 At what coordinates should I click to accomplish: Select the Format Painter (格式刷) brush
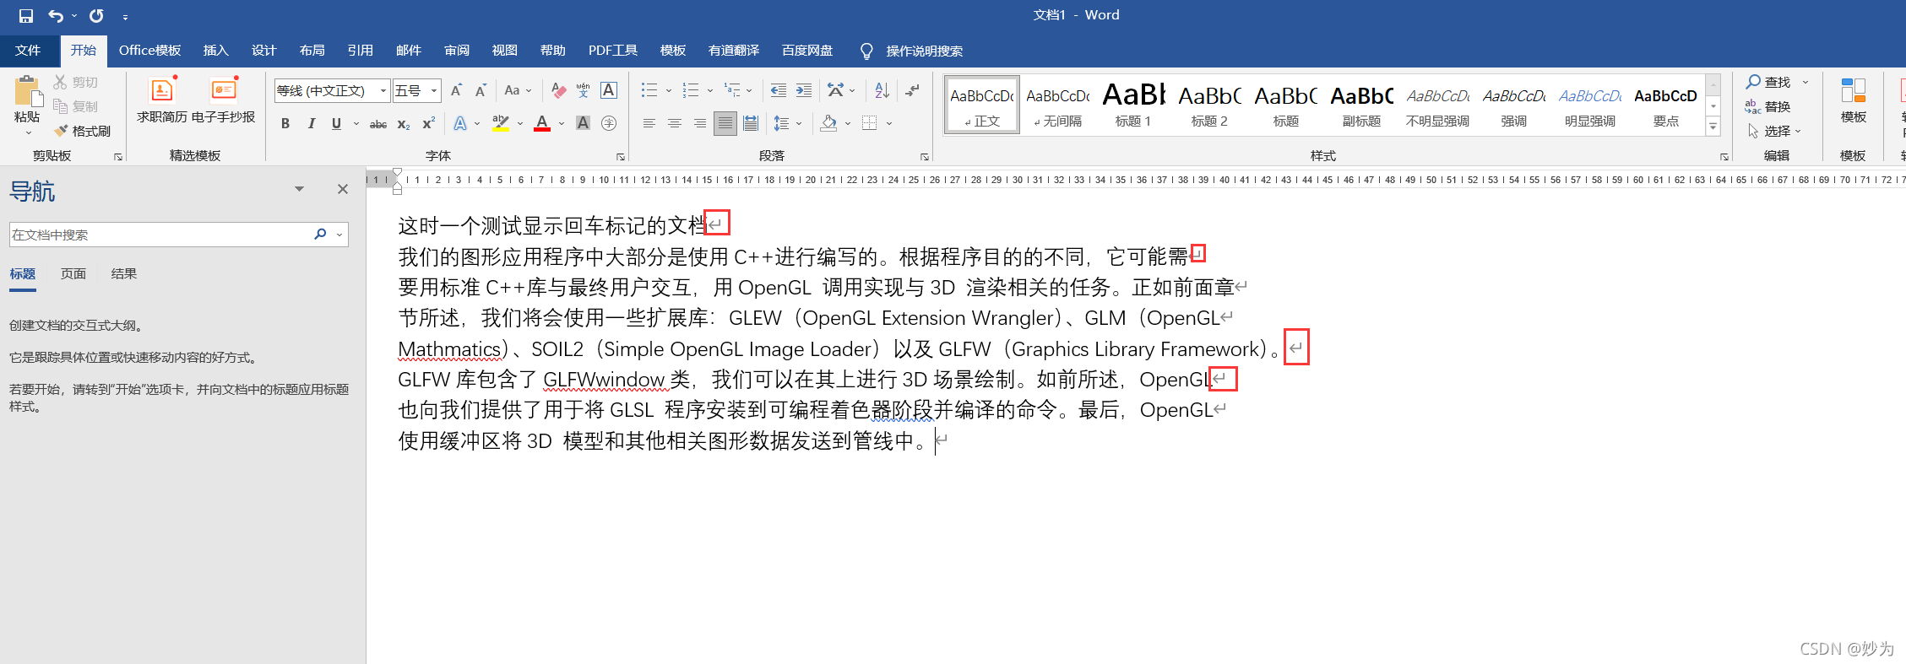(83, 131)
